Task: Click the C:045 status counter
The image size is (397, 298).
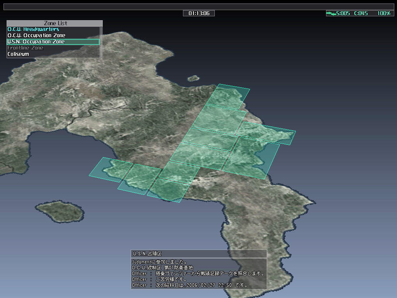Action: (361, 14)
